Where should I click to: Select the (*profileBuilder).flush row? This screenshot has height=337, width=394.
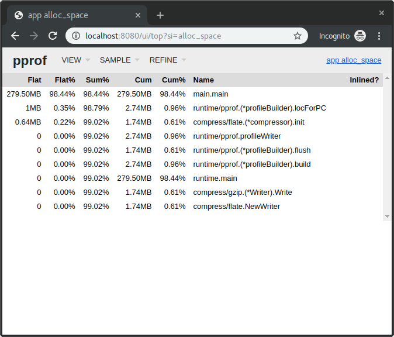click(x=193, y=150)
